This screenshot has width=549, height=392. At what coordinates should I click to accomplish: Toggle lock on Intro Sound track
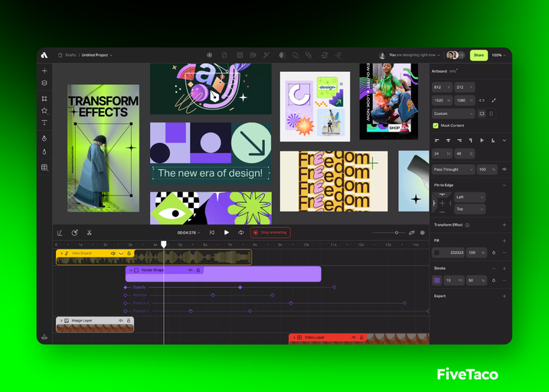[129, 253]
